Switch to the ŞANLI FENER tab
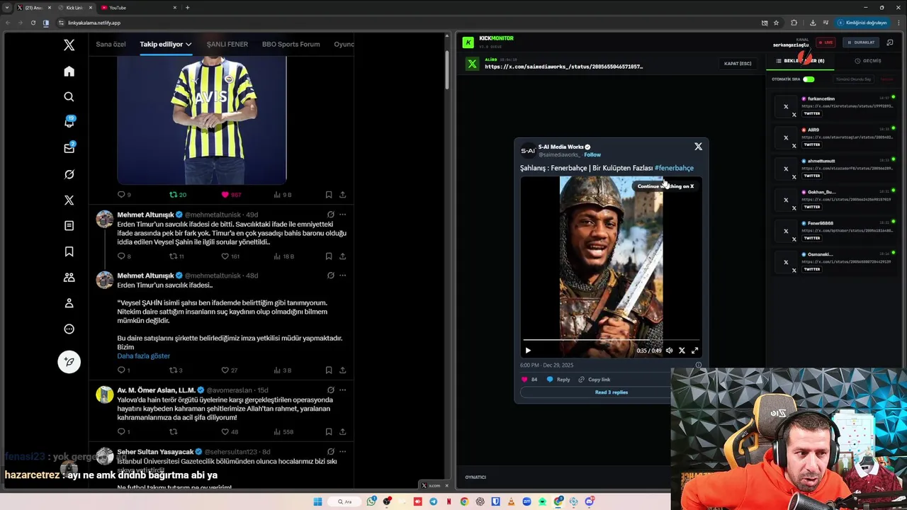The width and height of the screenshot is (907, 510). tap(227, 44)
